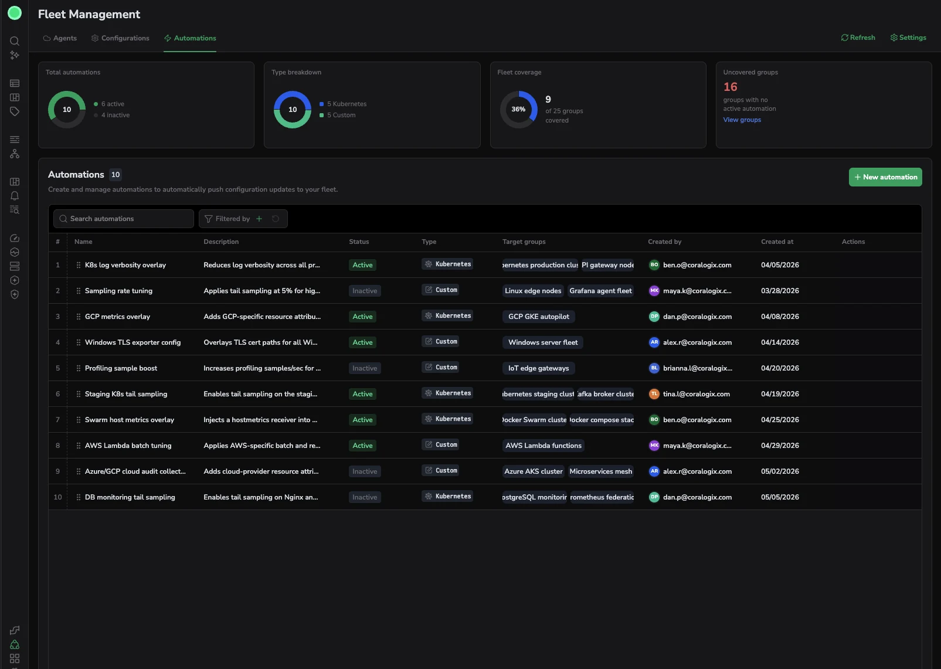Open the hierarchy tree icon in the sidebar
The width and height of the screenshot is (941, 669).
coord(15,154)
